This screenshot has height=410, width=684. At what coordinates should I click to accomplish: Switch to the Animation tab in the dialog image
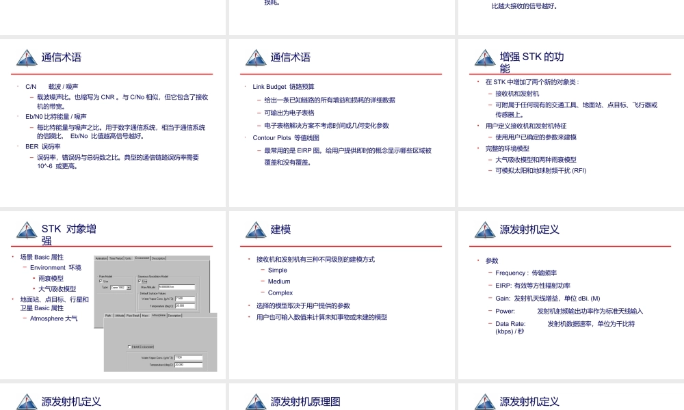coord(101,258)
